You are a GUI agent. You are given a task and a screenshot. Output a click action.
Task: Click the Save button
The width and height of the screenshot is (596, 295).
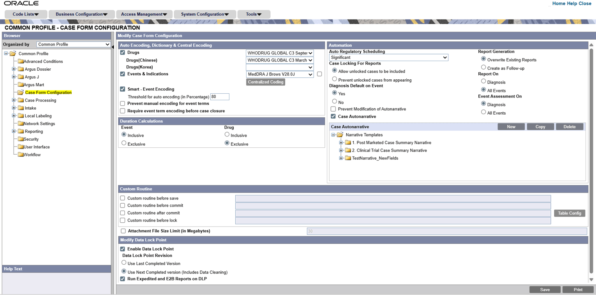[x=545, y=289]
